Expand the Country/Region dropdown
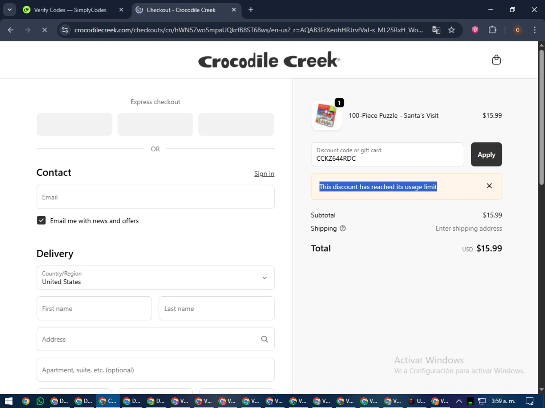 pos(156,278)
